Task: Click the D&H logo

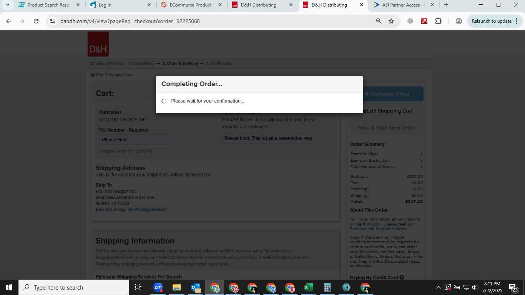Action: click(98, 44)
